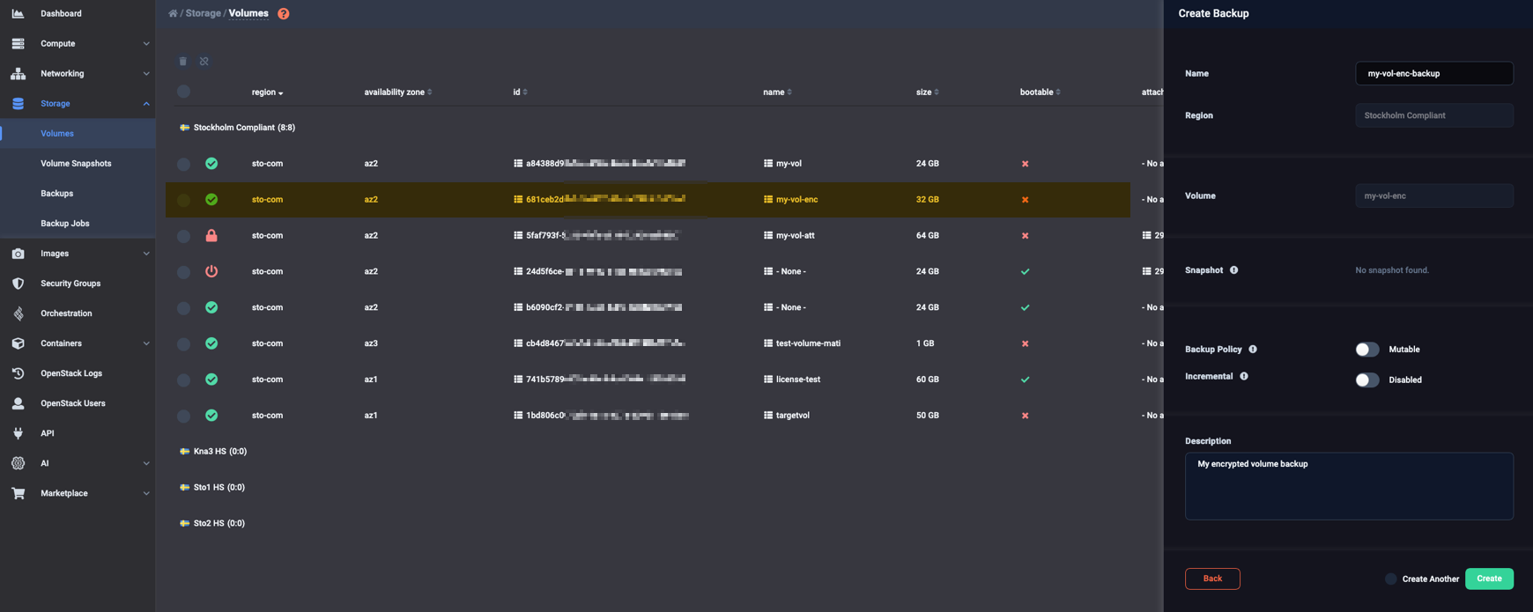Expand the Compute sidebar section

[x=78, y=43]
